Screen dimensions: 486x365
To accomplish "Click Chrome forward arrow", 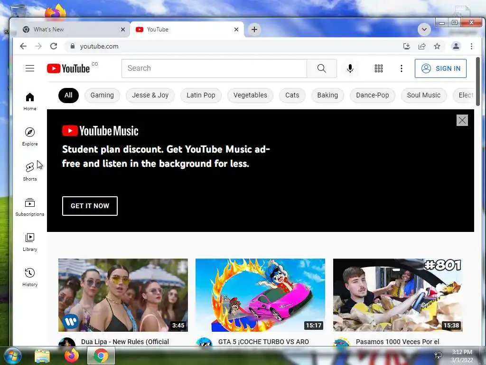I will (x=38, y=46).
